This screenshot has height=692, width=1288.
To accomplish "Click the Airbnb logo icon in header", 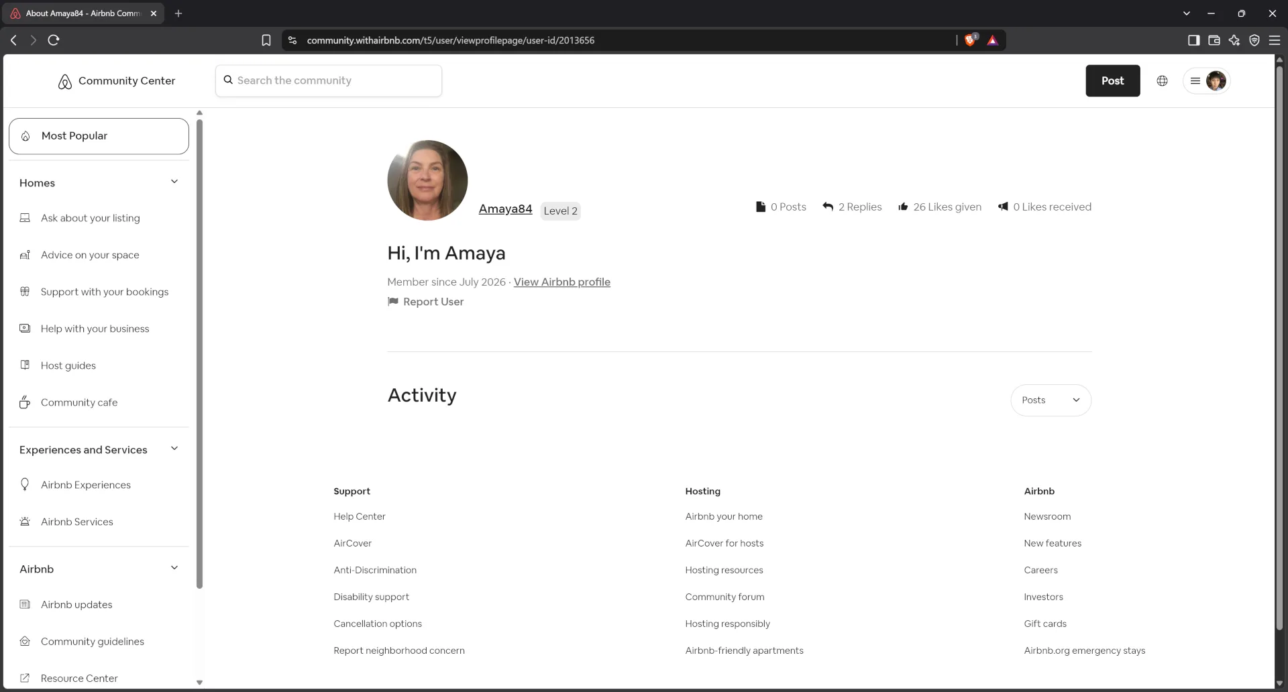I will [x=65, y=82].
